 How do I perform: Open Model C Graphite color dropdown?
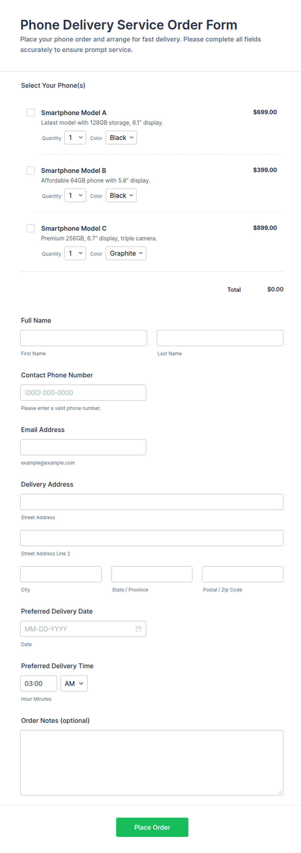pos(126,253)
